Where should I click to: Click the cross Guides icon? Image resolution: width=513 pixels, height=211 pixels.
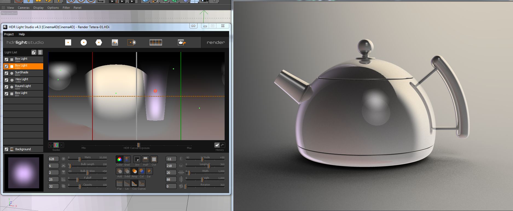point(61,145)
